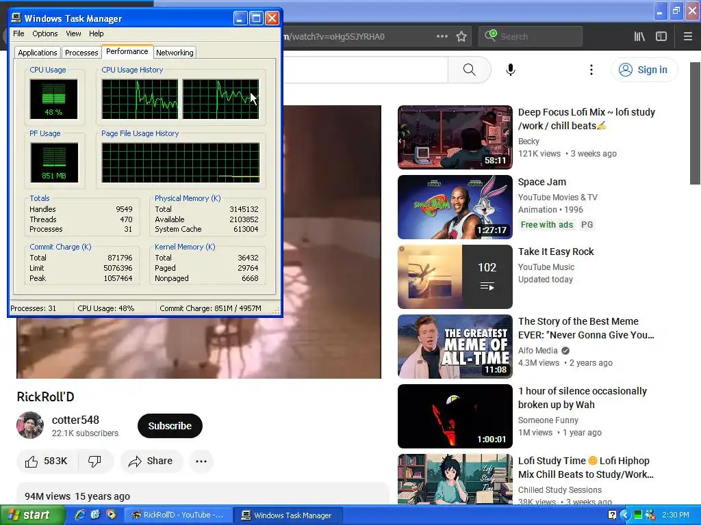Open the Space Jam movie thumbnail
The width and height of the screenshot is (701, 525).
[x=455, y=207]
